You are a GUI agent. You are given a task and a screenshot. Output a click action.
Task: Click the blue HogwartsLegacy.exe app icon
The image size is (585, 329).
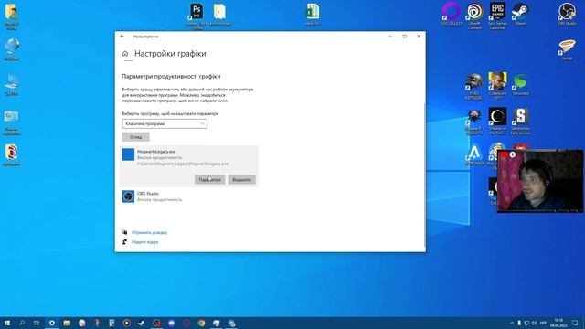(128, 154)
